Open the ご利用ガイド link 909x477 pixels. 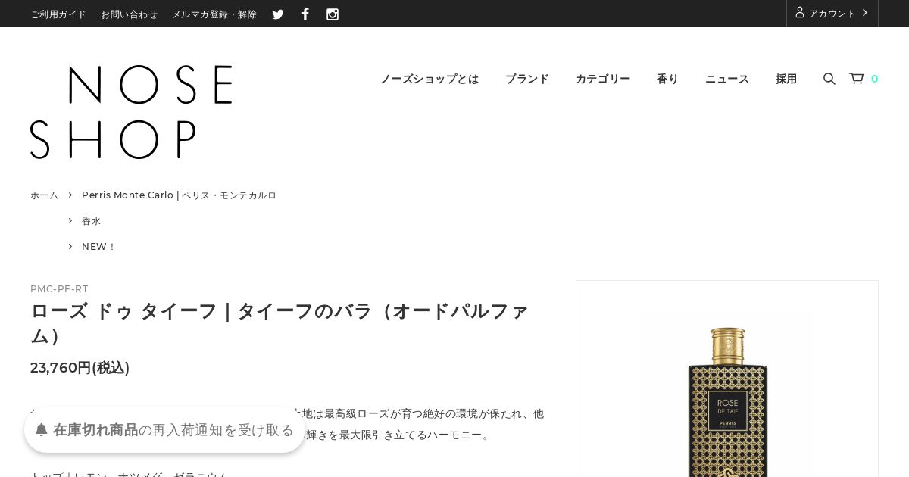coord(58,14)
